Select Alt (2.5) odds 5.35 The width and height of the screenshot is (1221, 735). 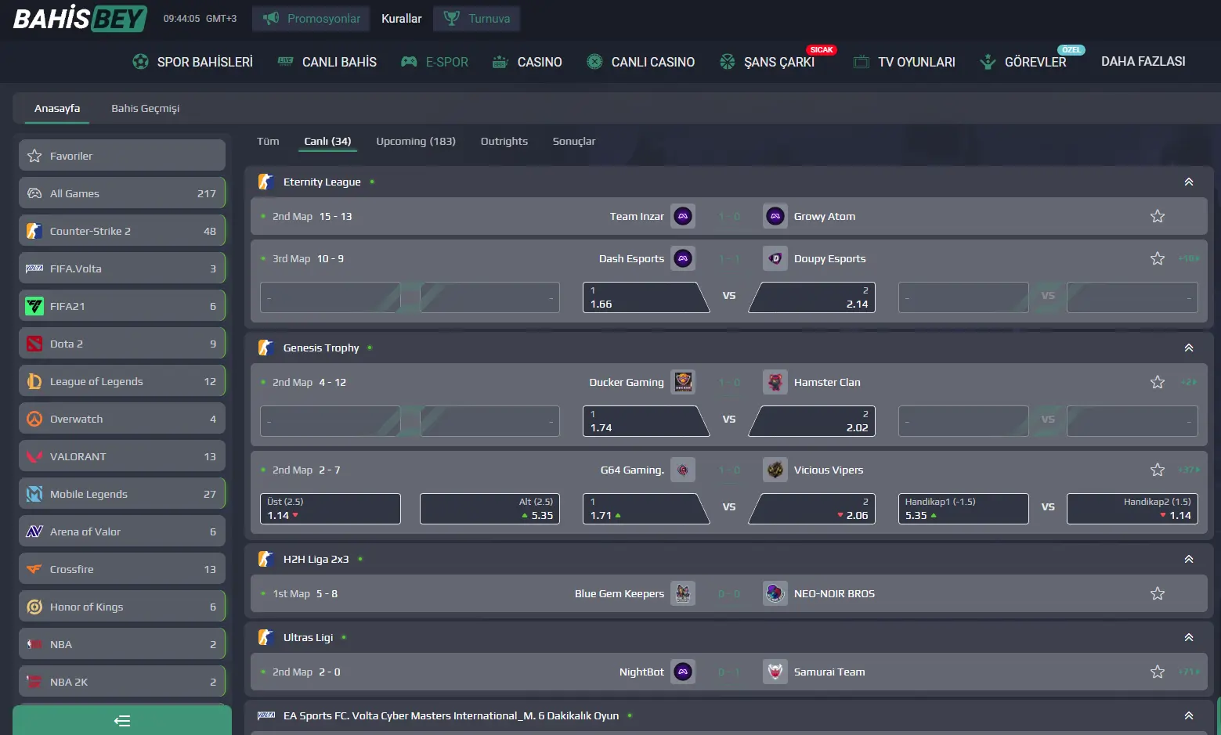click(x=489, y=509)
